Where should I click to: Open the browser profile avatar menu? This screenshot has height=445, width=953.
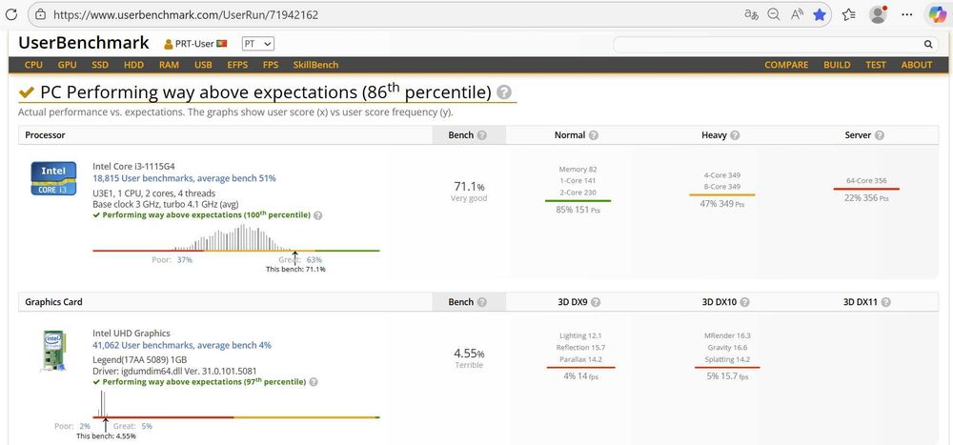pos(879,15)
